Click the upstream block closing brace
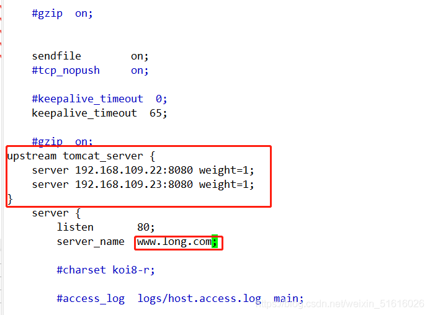The height and width of the screenshot is (315, 430). (x=10, y=199)
